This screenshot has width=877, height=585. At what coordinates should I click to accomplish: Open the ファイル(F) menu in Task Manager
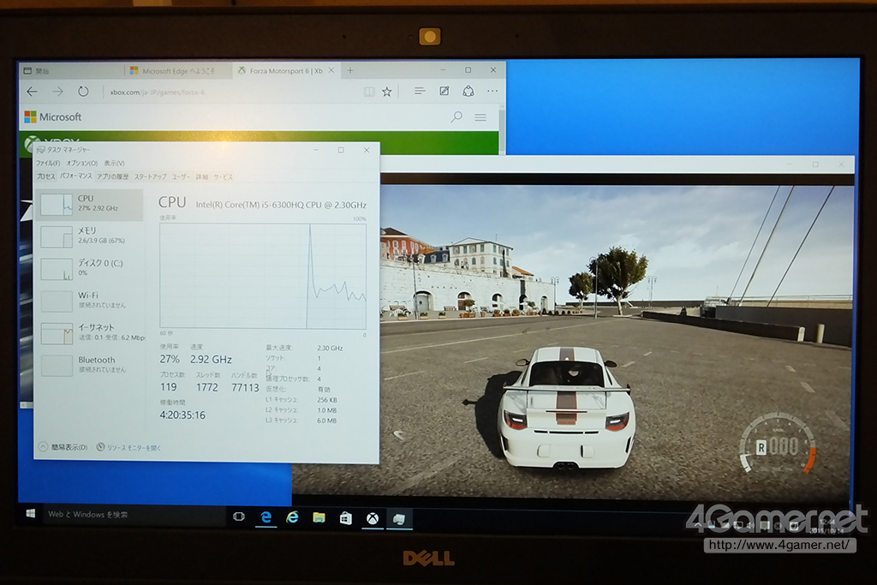47,163
